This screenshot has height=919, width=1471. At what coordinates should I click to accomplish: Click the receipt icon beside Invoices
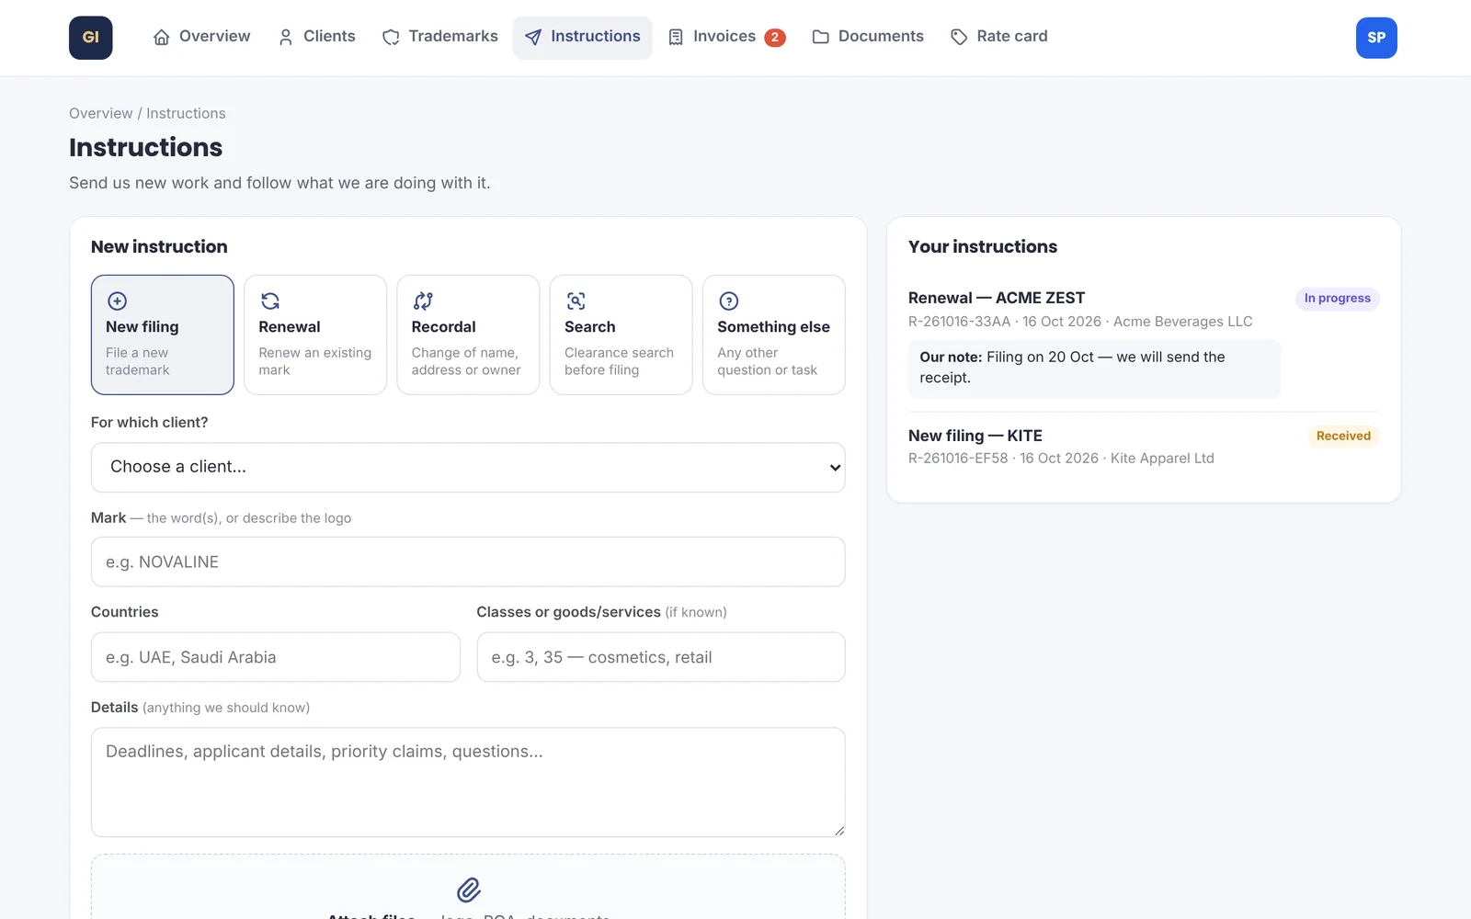click(676, 38)
